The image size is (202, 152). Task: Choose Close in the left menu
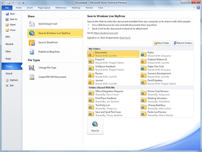[x=10, y=30]
